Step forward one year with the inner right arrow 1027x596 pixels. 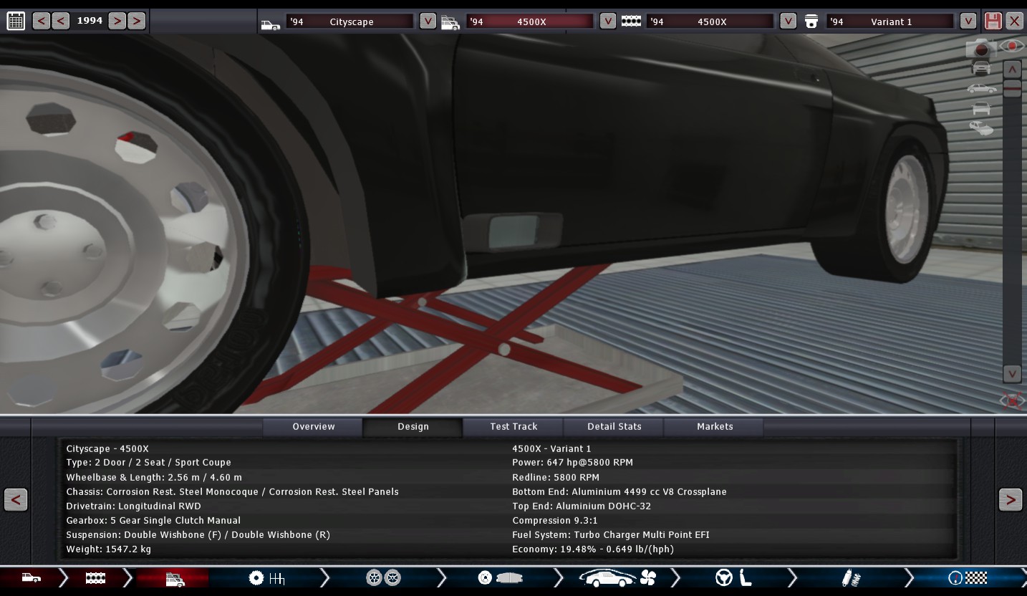tap(117, 21)
